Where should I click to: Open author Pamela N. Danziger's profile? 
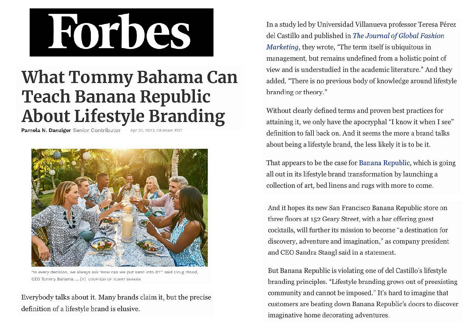click(46, 130)
